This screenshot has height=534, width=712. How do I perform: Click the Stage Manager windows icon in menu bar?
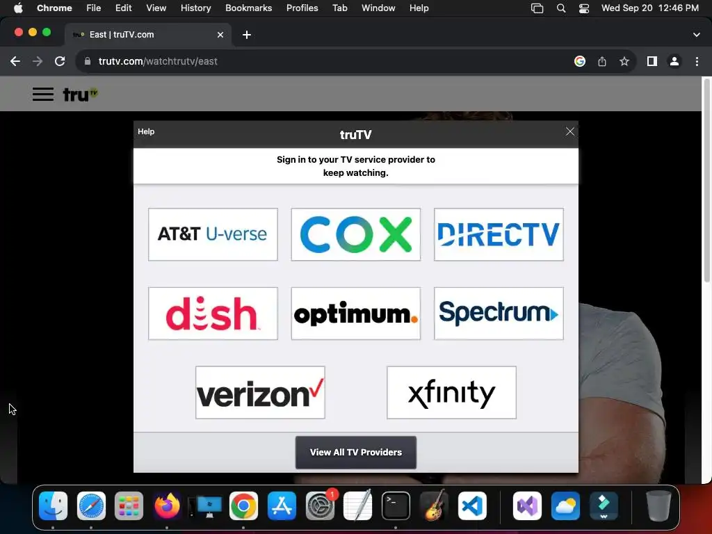click(x=537, y=8)
